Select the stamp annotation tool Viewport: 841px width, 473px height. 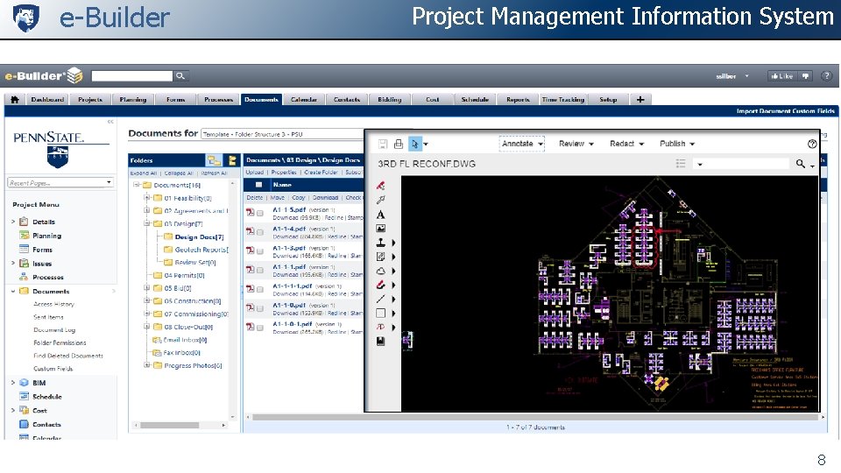coord(381,243)
